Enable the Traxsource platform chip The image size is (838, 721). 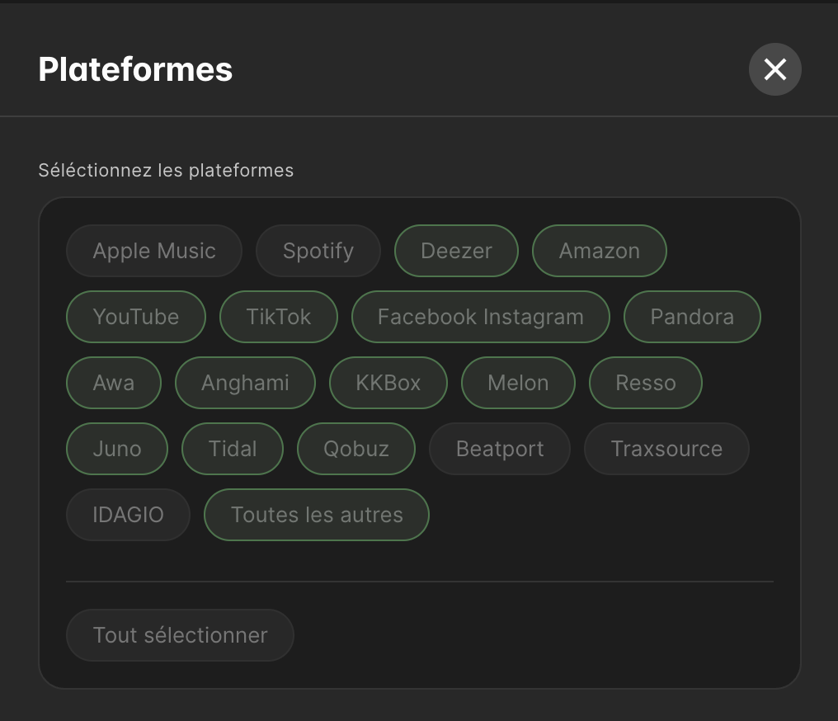pyautogui.click(x=666, y=449)
